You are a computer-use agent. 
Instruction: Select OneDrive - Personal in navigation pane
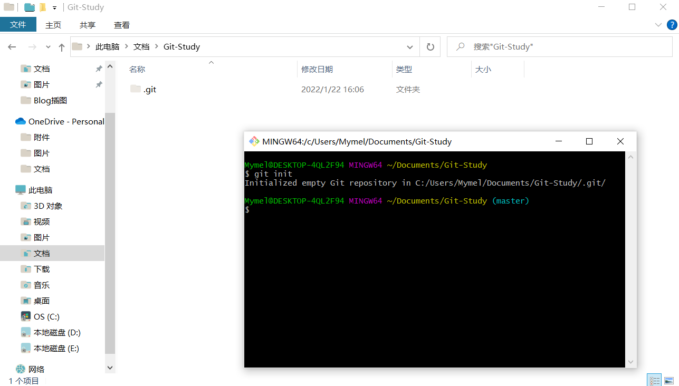click(66, 121)
